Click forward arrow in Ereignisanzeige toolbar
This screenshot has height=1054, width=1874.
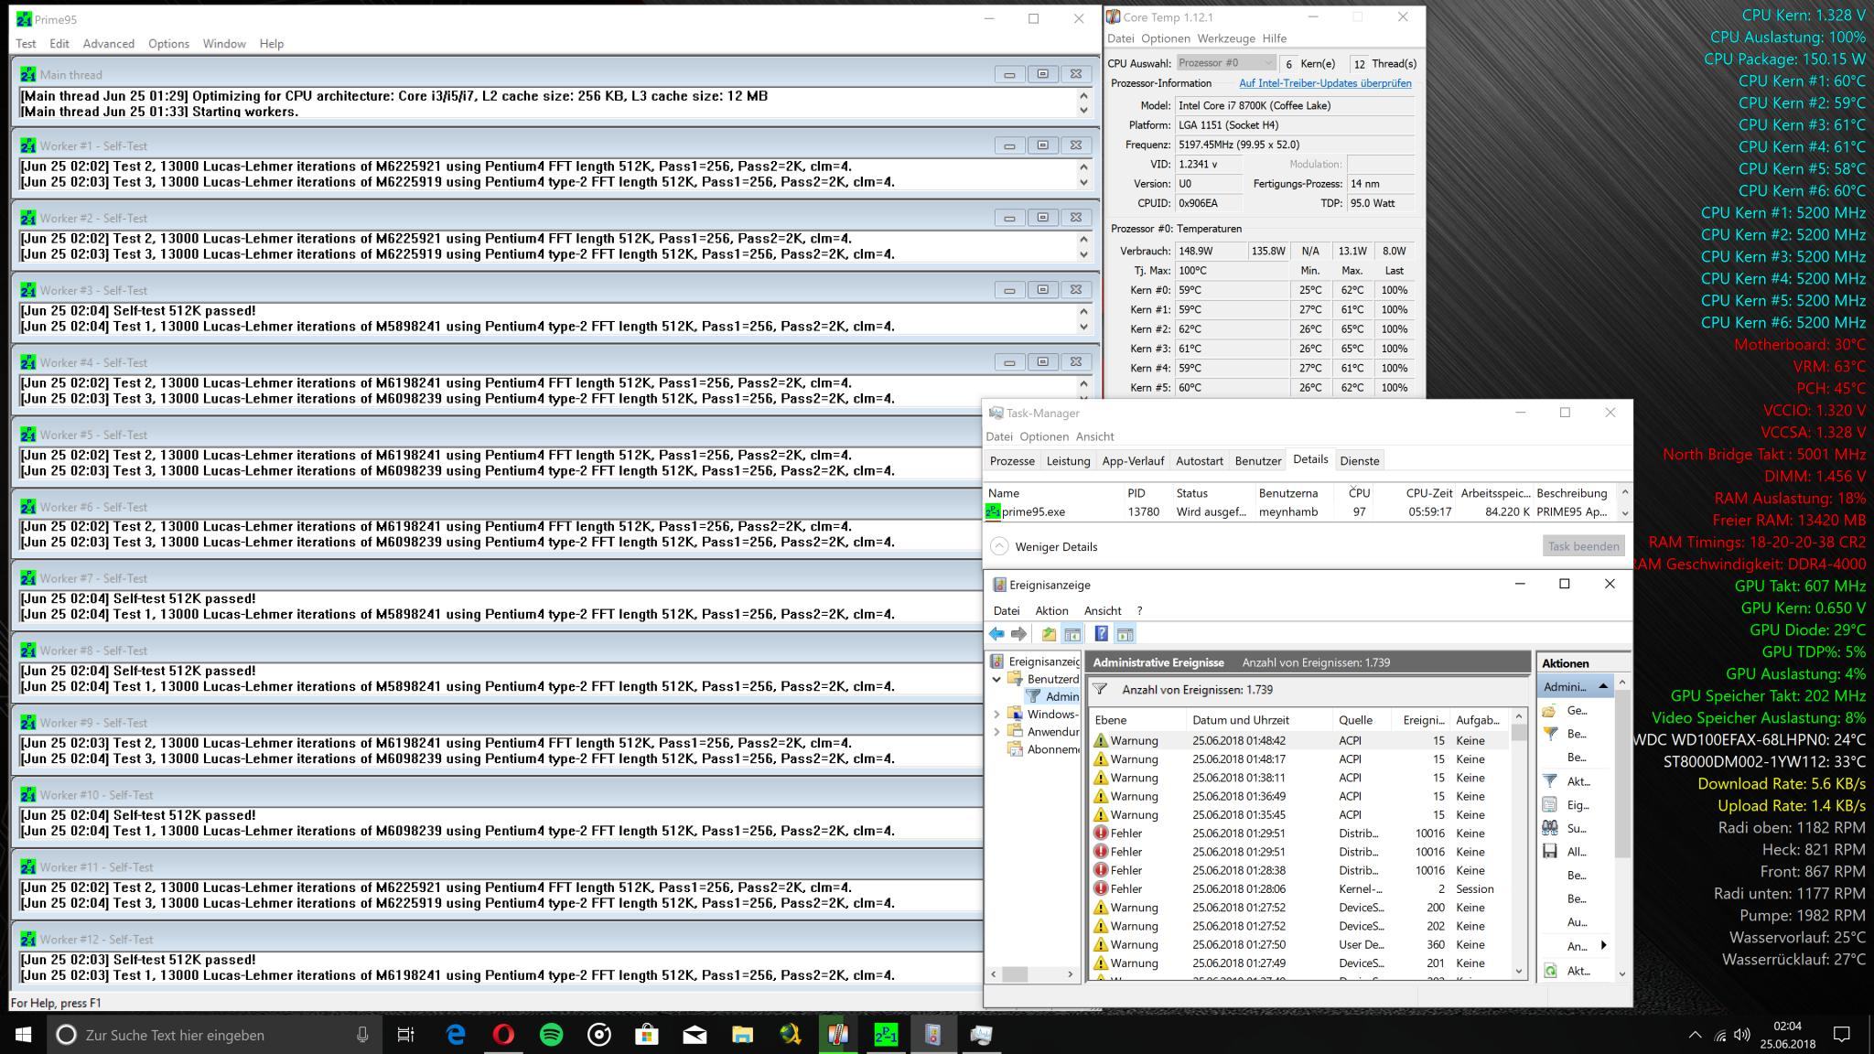pos(1018,634)
